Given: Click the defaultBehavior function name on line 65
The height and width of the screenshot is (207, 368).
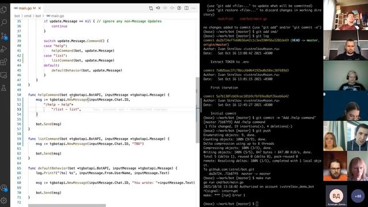Looking at the screenshot, I should tap(52, 168).
